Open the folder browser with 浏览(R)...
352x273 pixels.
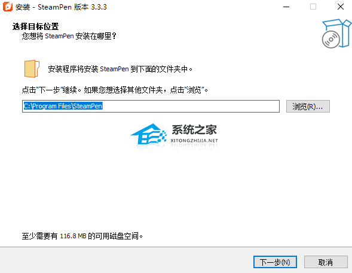click(308, 106)
